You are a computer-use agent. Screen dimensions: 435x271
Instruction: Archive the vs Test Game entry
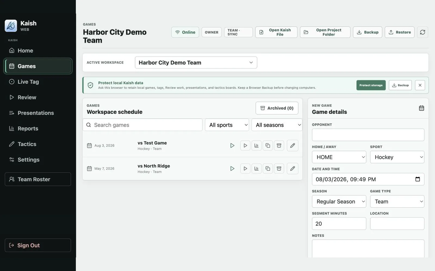point(279,146)
